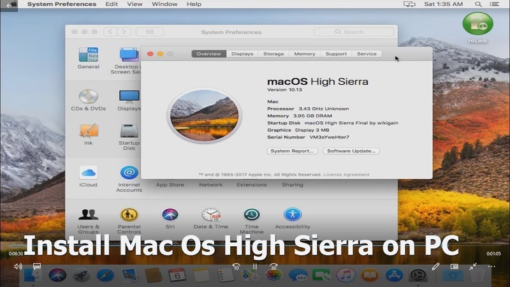Open the Siri preferences pane

tap(170, 218)
